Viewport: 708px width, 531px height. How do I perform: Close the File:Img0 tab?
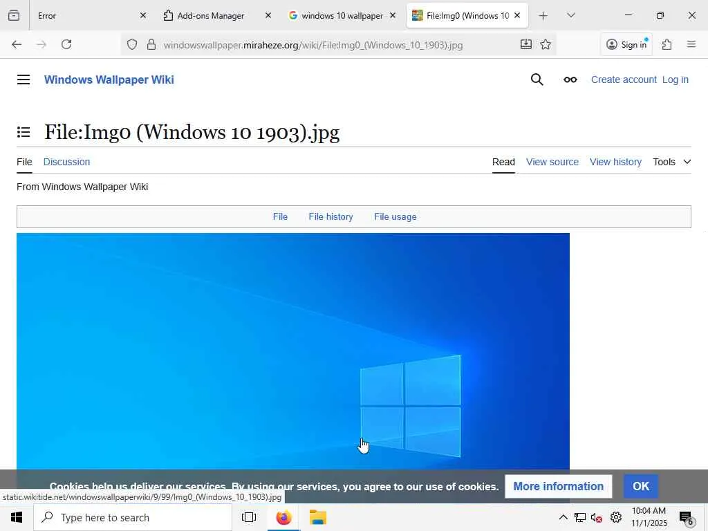(517, 15)
